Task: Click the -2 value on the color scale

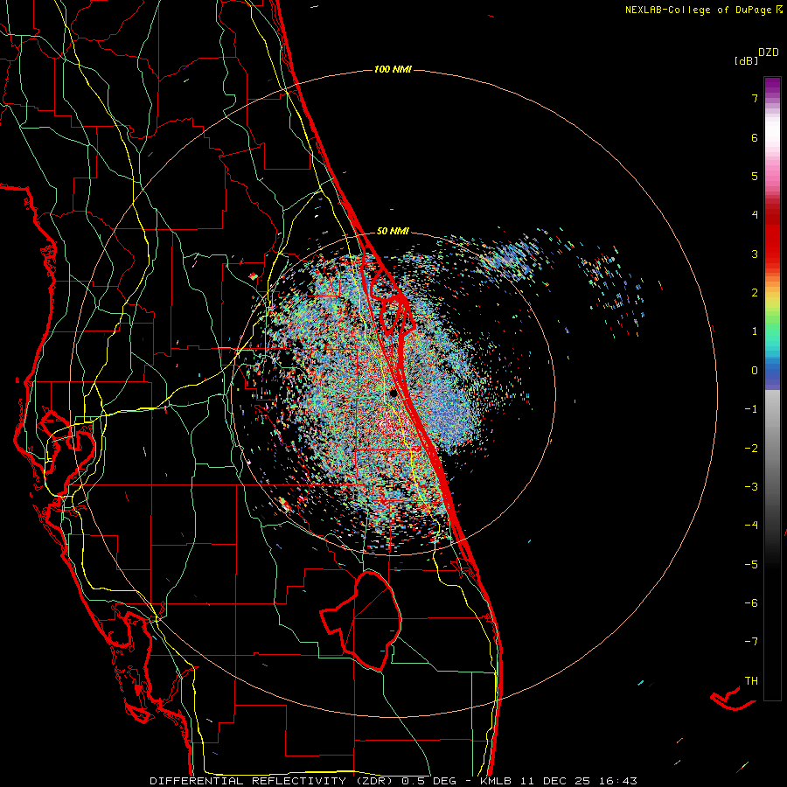Action: (751, 449)
